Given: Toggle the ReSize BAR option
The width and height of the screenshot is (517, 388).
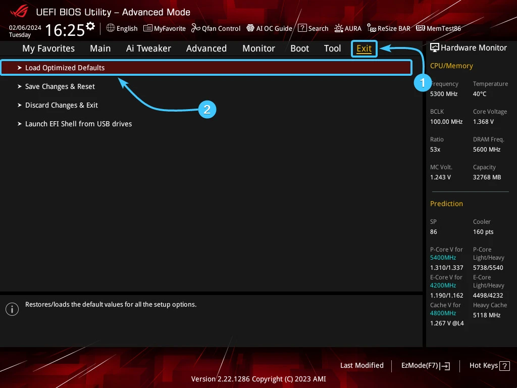Looking at the screenshot, I should coord(389,29).
